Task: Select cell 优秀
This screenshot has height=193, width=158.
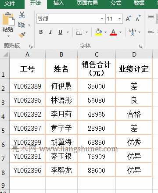Action: [134, 142]
